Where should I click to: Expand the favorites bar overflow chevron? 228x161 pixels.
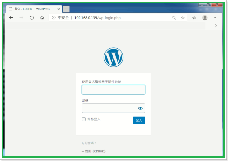(x=216, y=26)
